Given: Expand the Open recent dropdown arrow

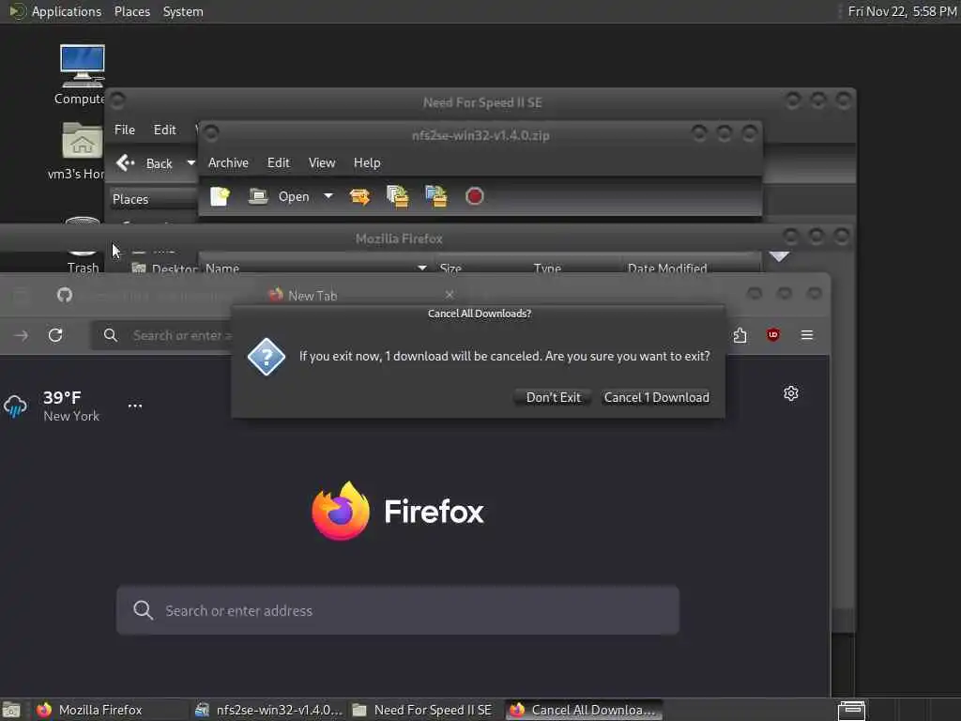Looking at the screenshot, I should (x=328, y=196).
